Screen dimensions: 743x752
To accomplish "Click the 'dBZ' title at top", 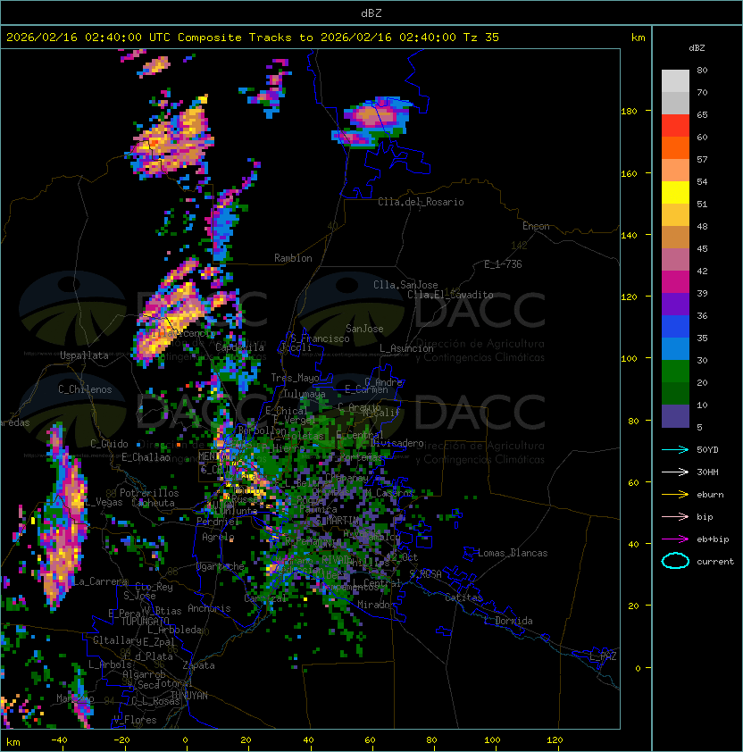I will [371, 13].
